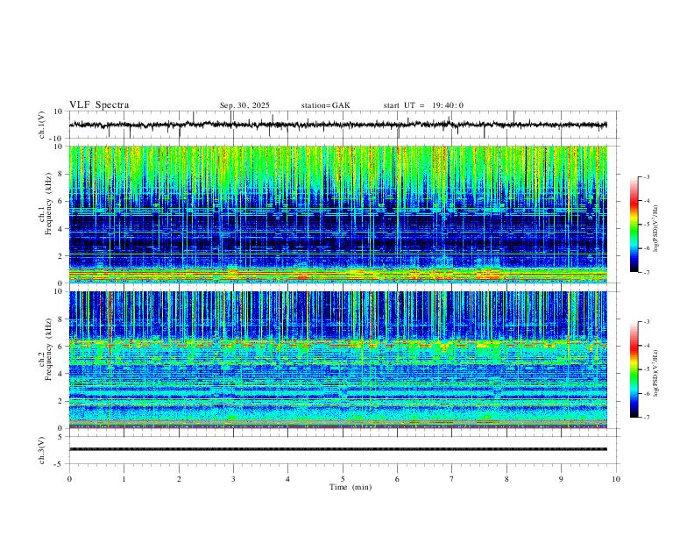This screenshot has height=537, width=694.
Task: Click the '10' tick on the time axis
Action: 616,479
